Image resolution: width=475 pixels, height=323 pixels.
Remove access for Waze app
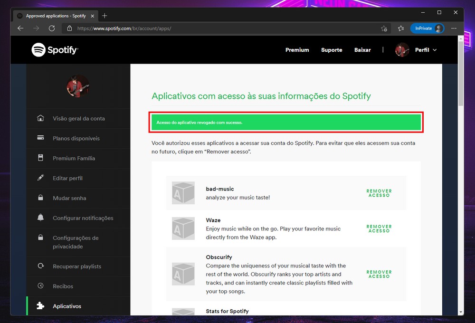click(379, 228)
